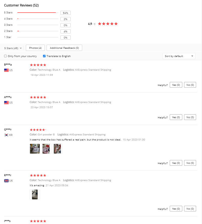The height and width of the screenshot is (224, 202).
Task: Click the US flag icon beside reviewer A***v
Action: (x=6, y=102)
